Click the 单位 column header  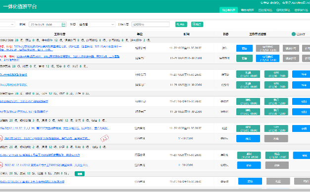tap(140, 34)
